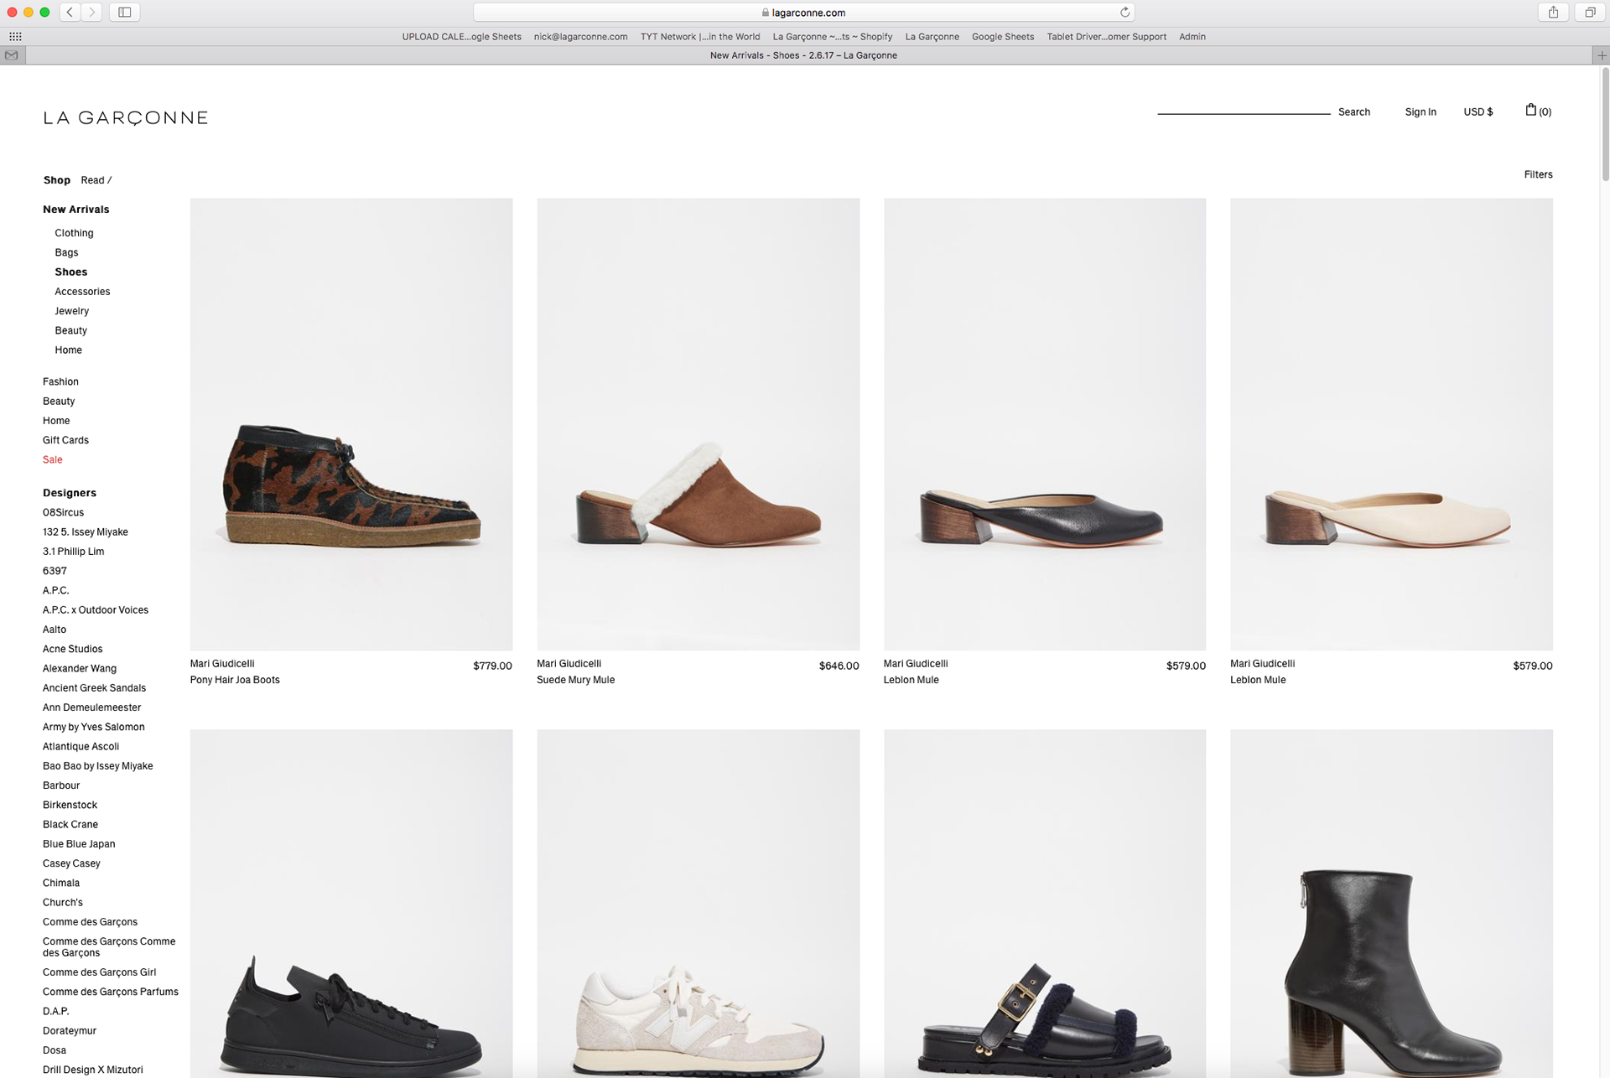Click the search input field
Viewport: 1610px width, 1078px height.
click(x=1243, y=107)
